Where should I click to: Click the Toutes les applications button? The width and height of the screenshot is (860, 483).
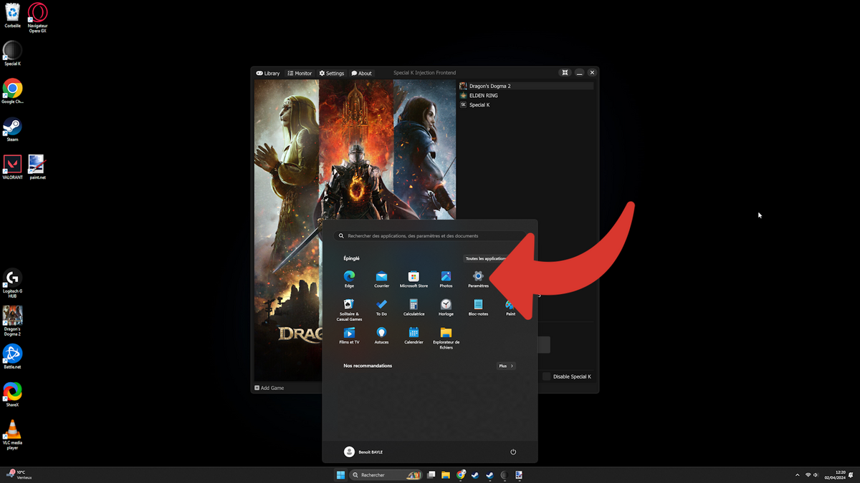tap(489, 258)
